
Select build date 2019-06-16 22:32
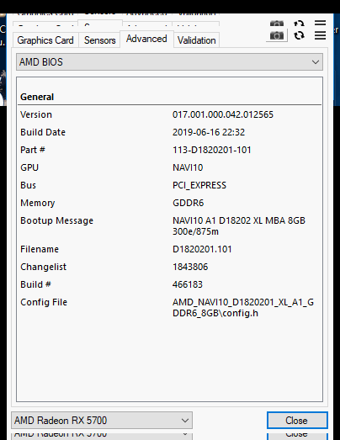[x=209, y=132]
